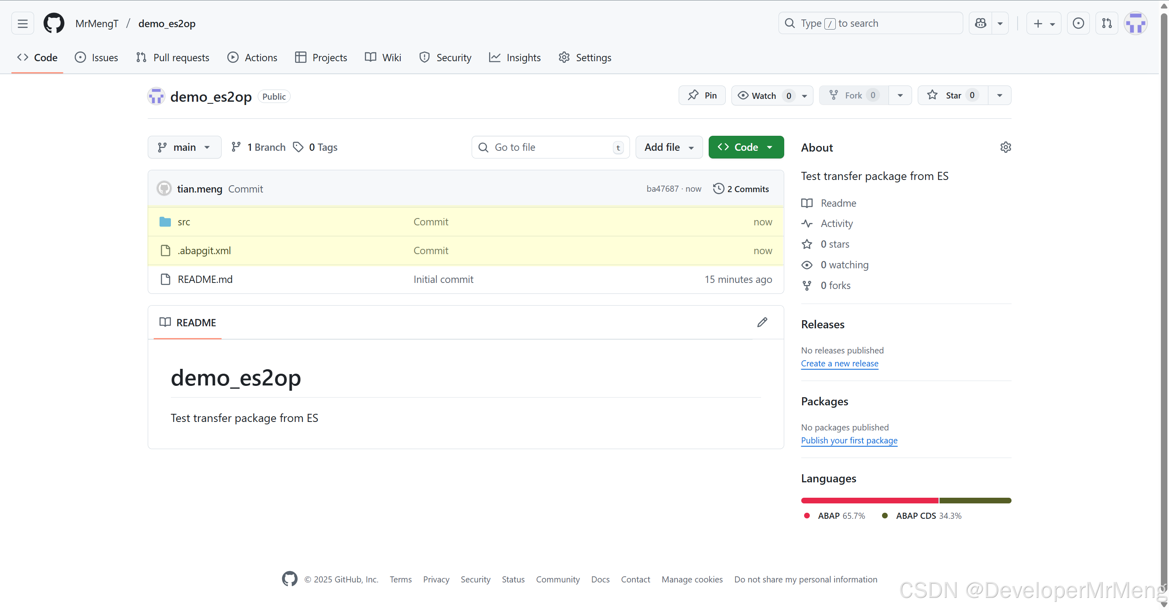The height and width of the screenshot is (610, 1169).
Task: Pin the demo_es2op repository
Action: point(702,95)
